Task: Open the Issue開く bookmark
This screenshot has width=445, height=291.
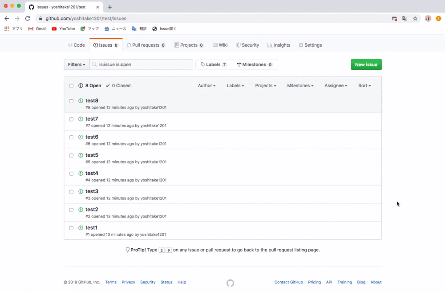Action: pyautogui.click(x=164, y=28)
